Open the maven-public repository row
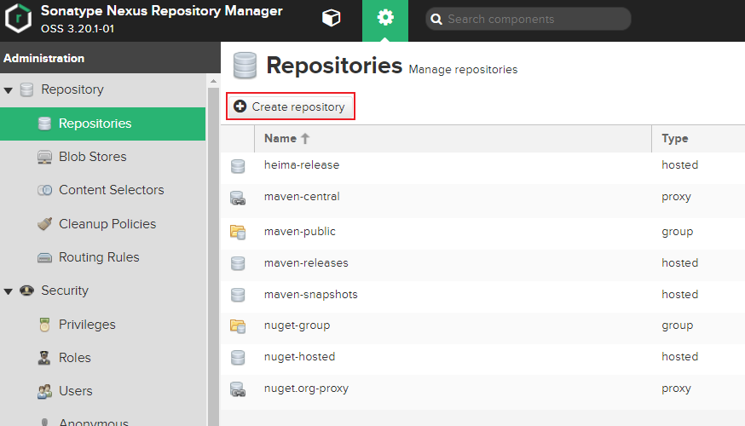 tap(482, 232)
